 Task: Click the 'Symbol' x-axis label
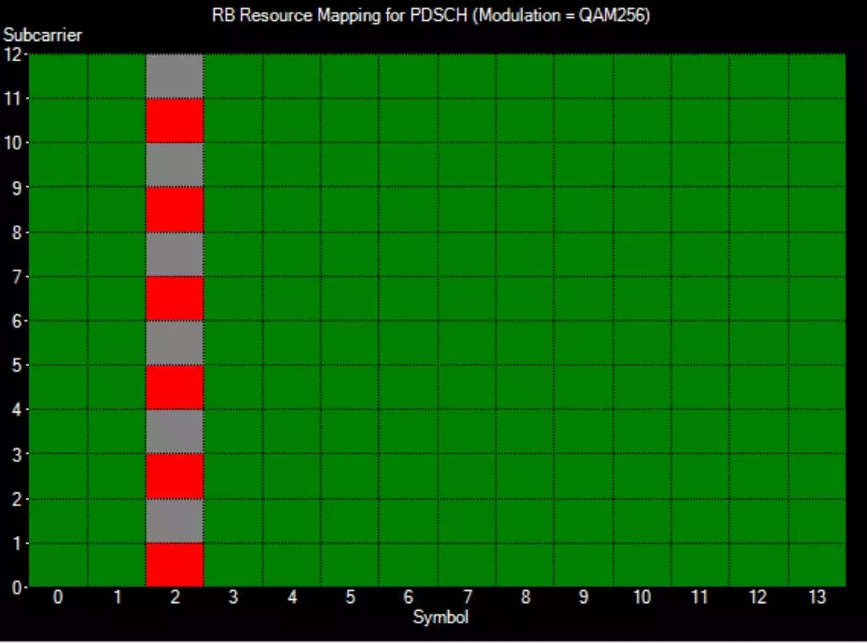440,617
